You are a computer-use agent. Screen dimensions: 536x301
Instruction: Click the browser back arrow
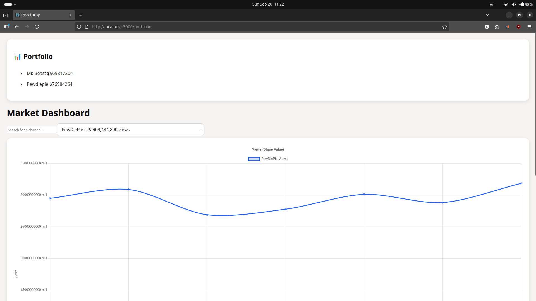[x=17, y=27]
